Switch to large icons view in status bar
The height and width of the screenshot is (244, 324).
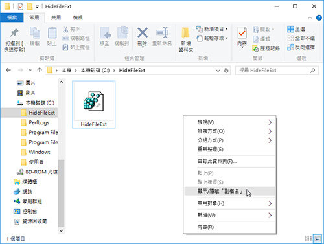[x=318, y=239]
